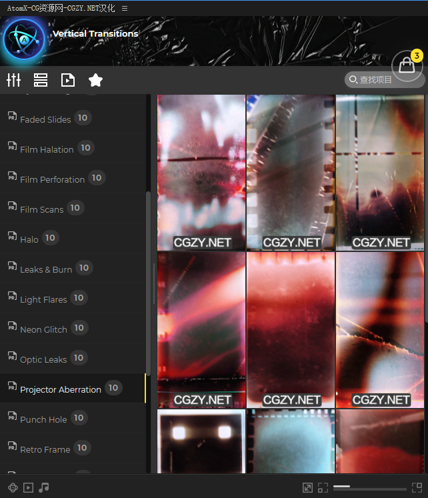Viewport: 428px width, 498px height.
Task: Toggle the music note sound icon
Action: (x=44, y=487)
